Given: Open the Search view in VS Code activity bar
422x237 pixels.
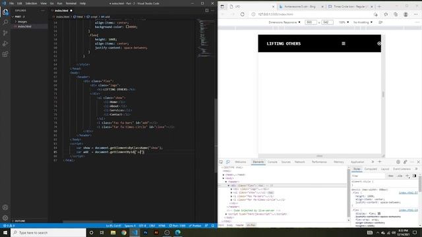Looking at the screenshot, I should pos(5,22).
